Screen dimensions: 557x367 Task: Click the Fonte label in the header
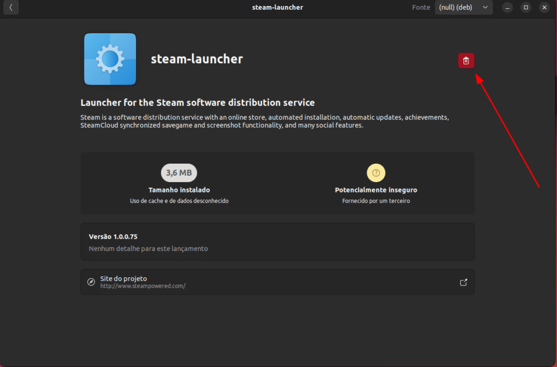pos(421,8)
